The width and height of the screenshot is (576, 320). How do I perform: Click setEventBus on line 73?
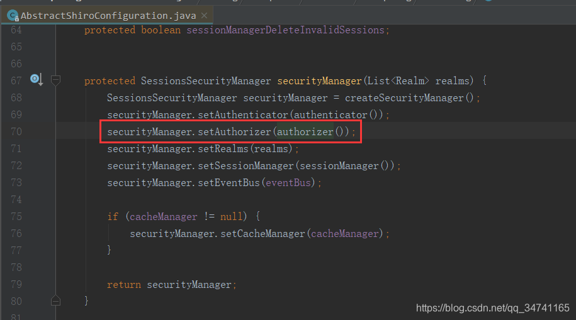coord(229,182)
